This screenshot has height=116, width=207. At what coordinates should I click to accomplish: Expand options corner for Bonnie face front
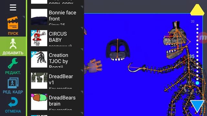(82, 7)
